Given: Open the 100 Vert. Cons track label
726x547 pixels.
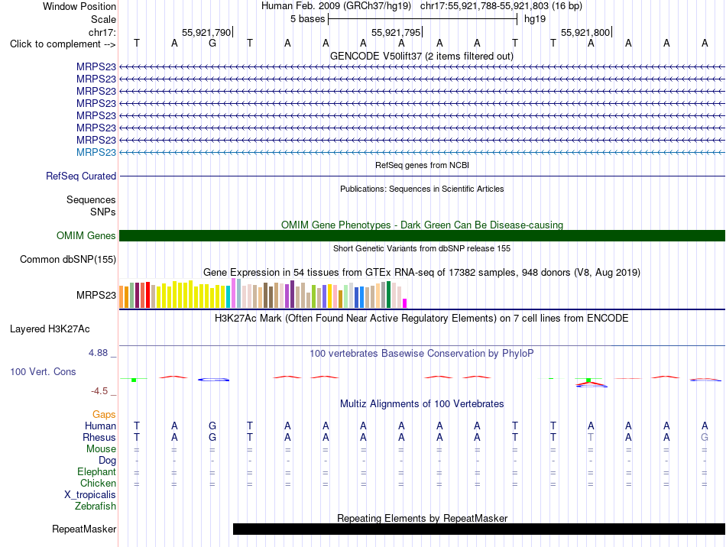Looking at the screenshot, I should pyautogui.click(x=43, y=371).
